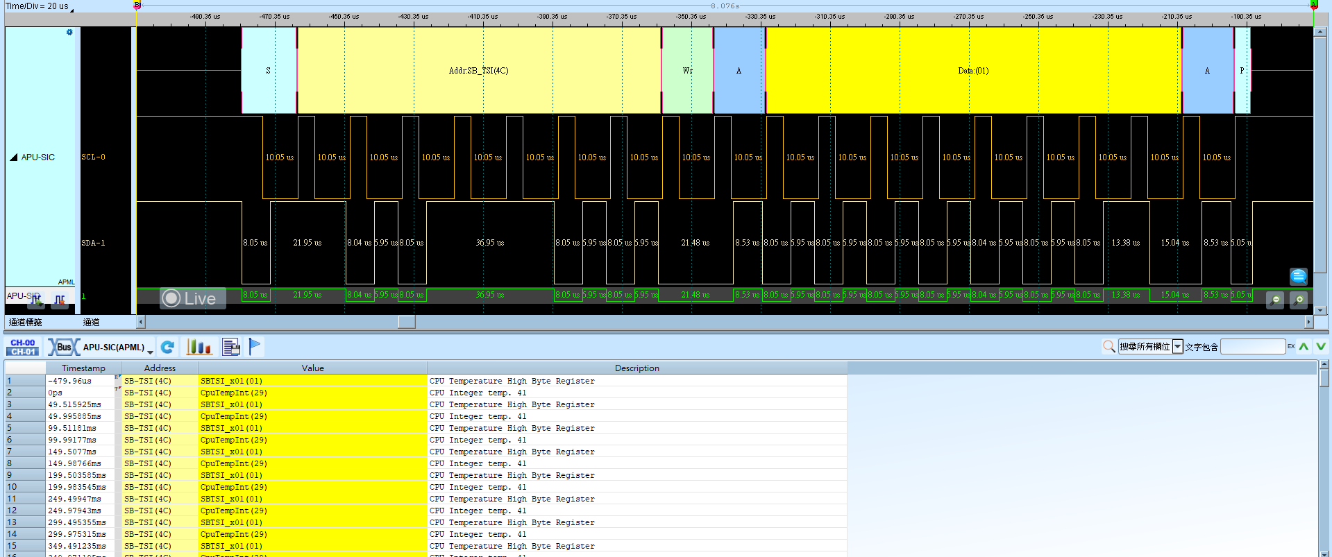
Task: Click the delete channel waveform icon
Action: tap(60, 300)
